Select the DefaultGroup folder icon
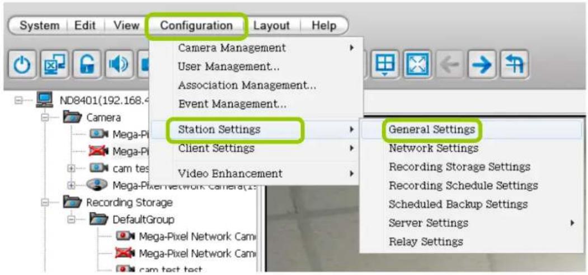Screen dimensions: 588x275 pos(98,219)
